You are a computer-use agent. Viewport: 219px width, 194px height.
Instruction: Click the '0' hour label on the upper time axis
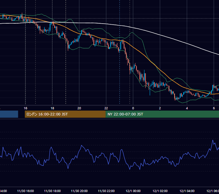click(x=133, y=108)
